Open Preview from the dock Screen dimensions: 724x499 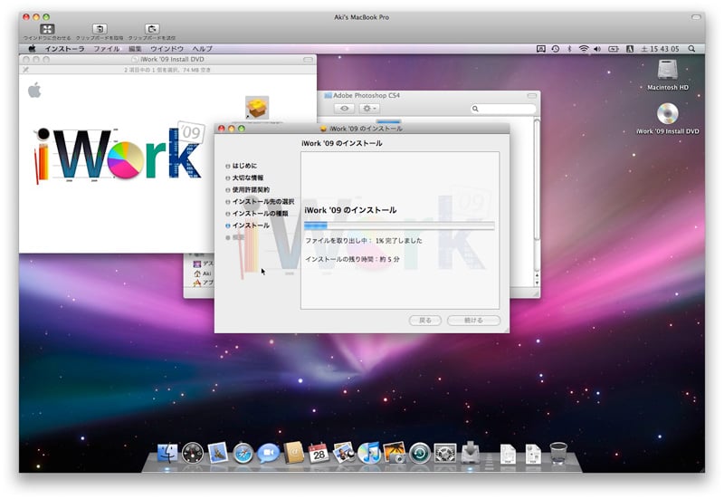click(x=344, y=453)
